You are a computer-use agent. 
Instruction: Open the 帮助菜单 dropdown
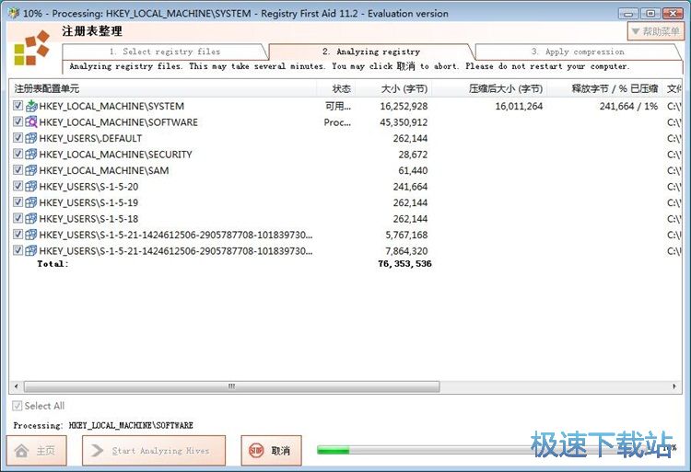655,31
